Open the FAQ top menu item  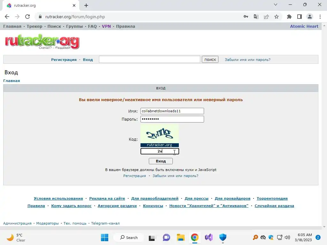coord(92,26)
